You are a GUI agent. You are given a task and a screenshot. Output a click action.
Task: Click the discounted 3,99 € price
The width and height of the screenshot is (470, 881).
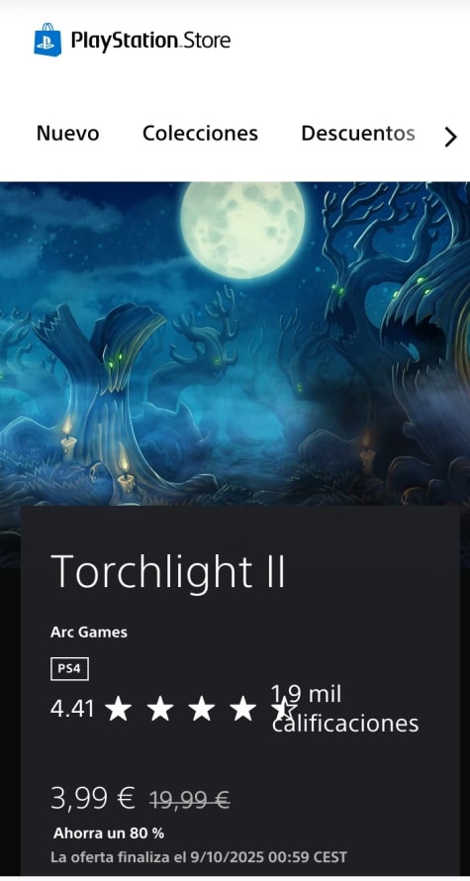pos(93,798)
